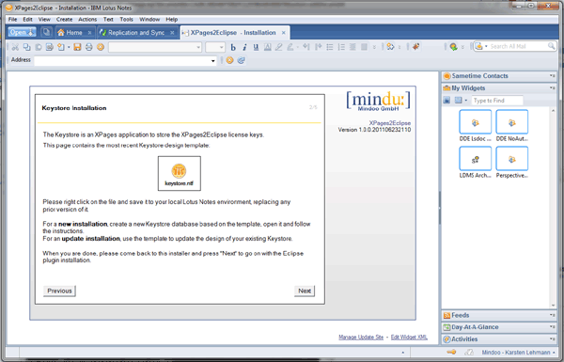564x362 pixels.
Task: Click the Previous button
Action: coord(59,291)
